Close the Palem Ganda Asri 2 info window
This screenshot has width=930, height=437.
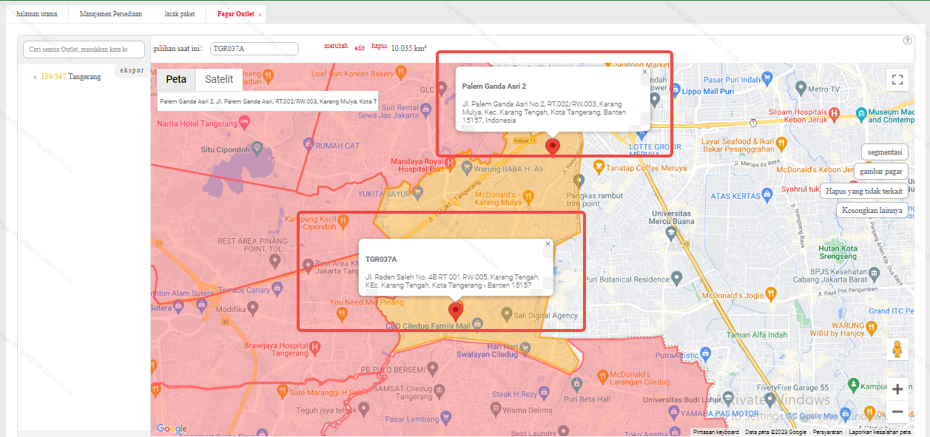coord(644,72)
